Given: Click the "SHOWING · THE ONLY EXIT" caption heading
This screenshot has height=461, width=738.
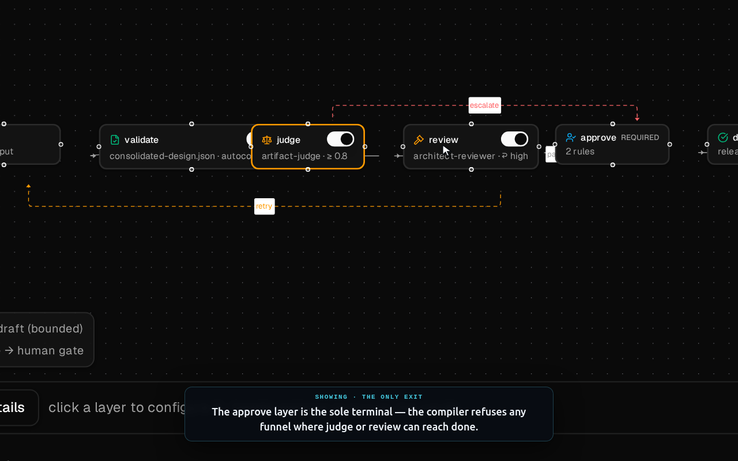Looking at the screenshot, I should (369, 397).
